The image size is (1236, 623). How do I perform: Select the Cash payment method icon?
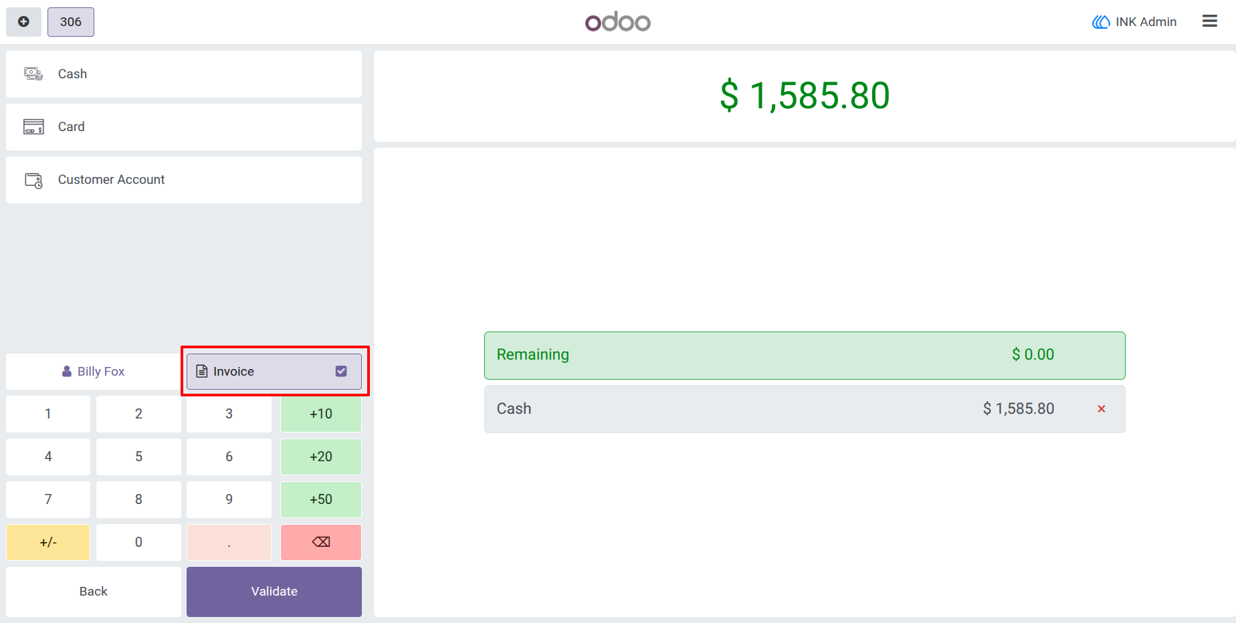point(33,74)
